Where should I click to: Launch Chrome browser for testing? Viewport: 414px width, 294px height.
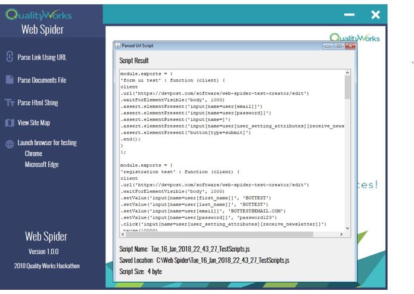33,154
